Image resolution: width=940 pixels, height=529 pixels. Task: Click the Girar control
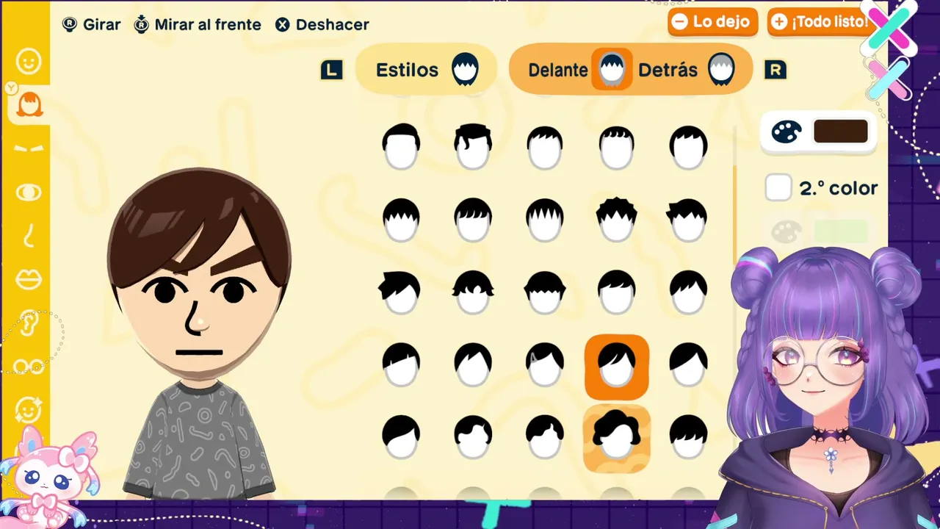pos(91,24)
